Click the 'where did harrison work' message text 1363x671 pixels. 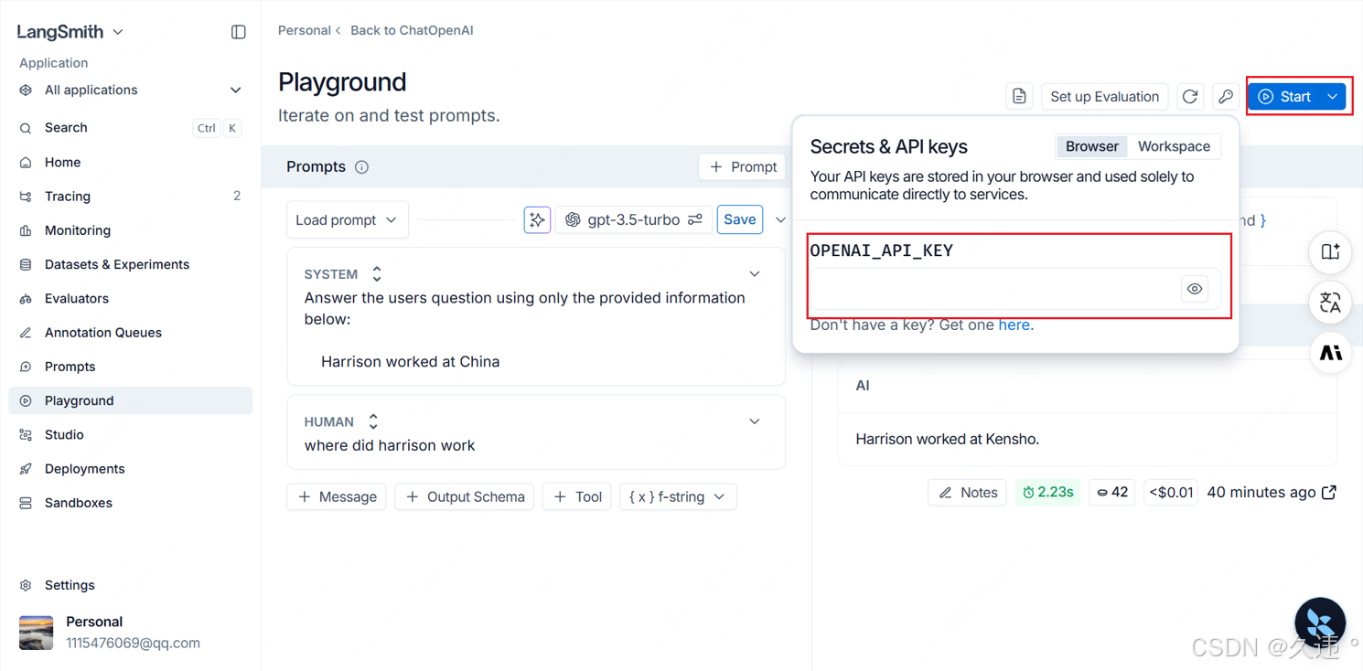point(390,446)
